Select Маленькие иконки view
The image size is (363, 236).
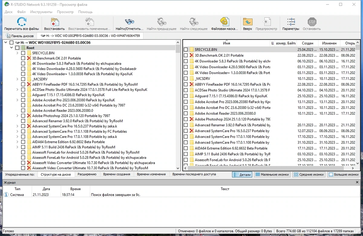click(272, 174)
